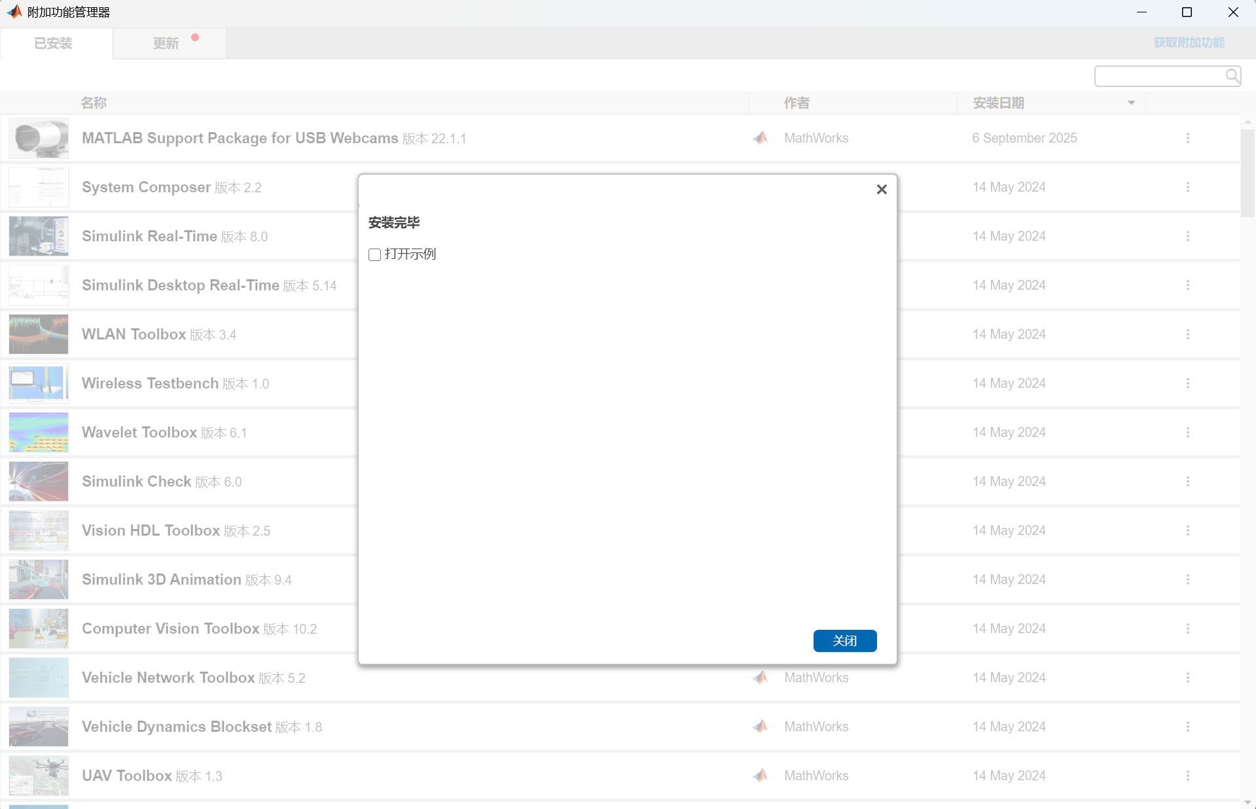Click the blue 关闭 button

[844, 640]
